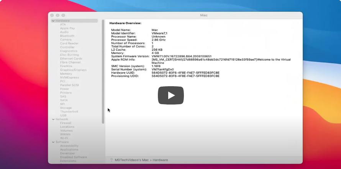The width and height of the screenshot is (341, 169).
Task: Click the computer icon in the path bar
Action: pyautogui.click(x=111, y=160)
